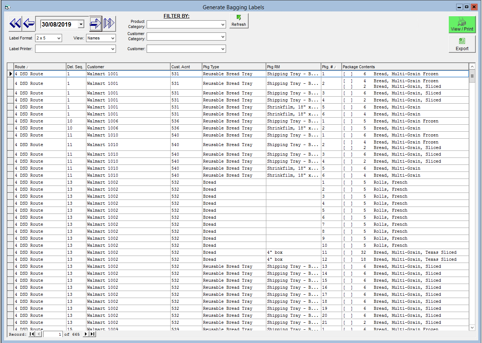
Task: Select the Cust. Acnt column header
Action: (186, 67)
